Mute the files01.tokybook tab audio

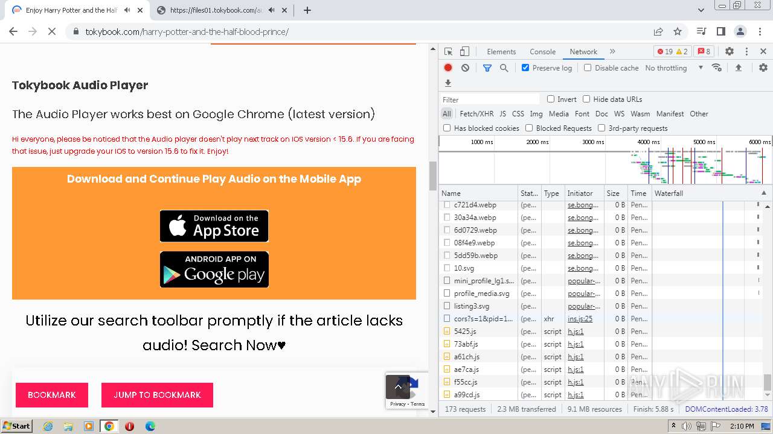point(271,10)
